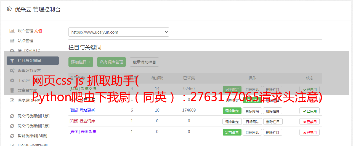Click the cloud icon for 接口文件相关
Image resolution: width=353 pixels, height=146 pixels.
pyautogui.click(x=12, y=51)
